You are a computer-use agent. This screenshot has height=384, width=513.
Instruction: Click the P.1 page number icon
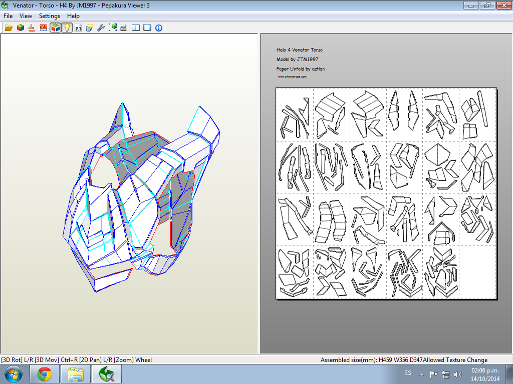click(x=78, y=28)
